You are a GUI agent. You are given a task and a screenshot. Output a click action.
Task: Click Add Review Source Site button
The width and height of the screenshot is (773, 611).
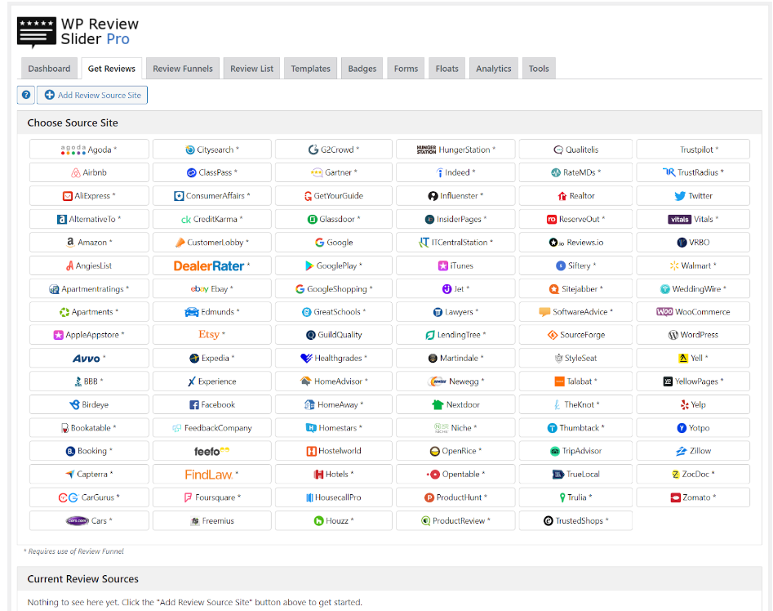tap(93, 96)
